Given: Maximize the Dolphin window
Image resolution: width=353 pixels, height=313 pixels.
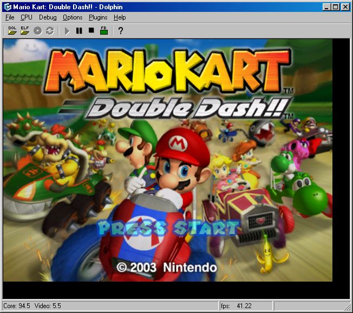Looking at the screenshot, I should click(335, 7).
